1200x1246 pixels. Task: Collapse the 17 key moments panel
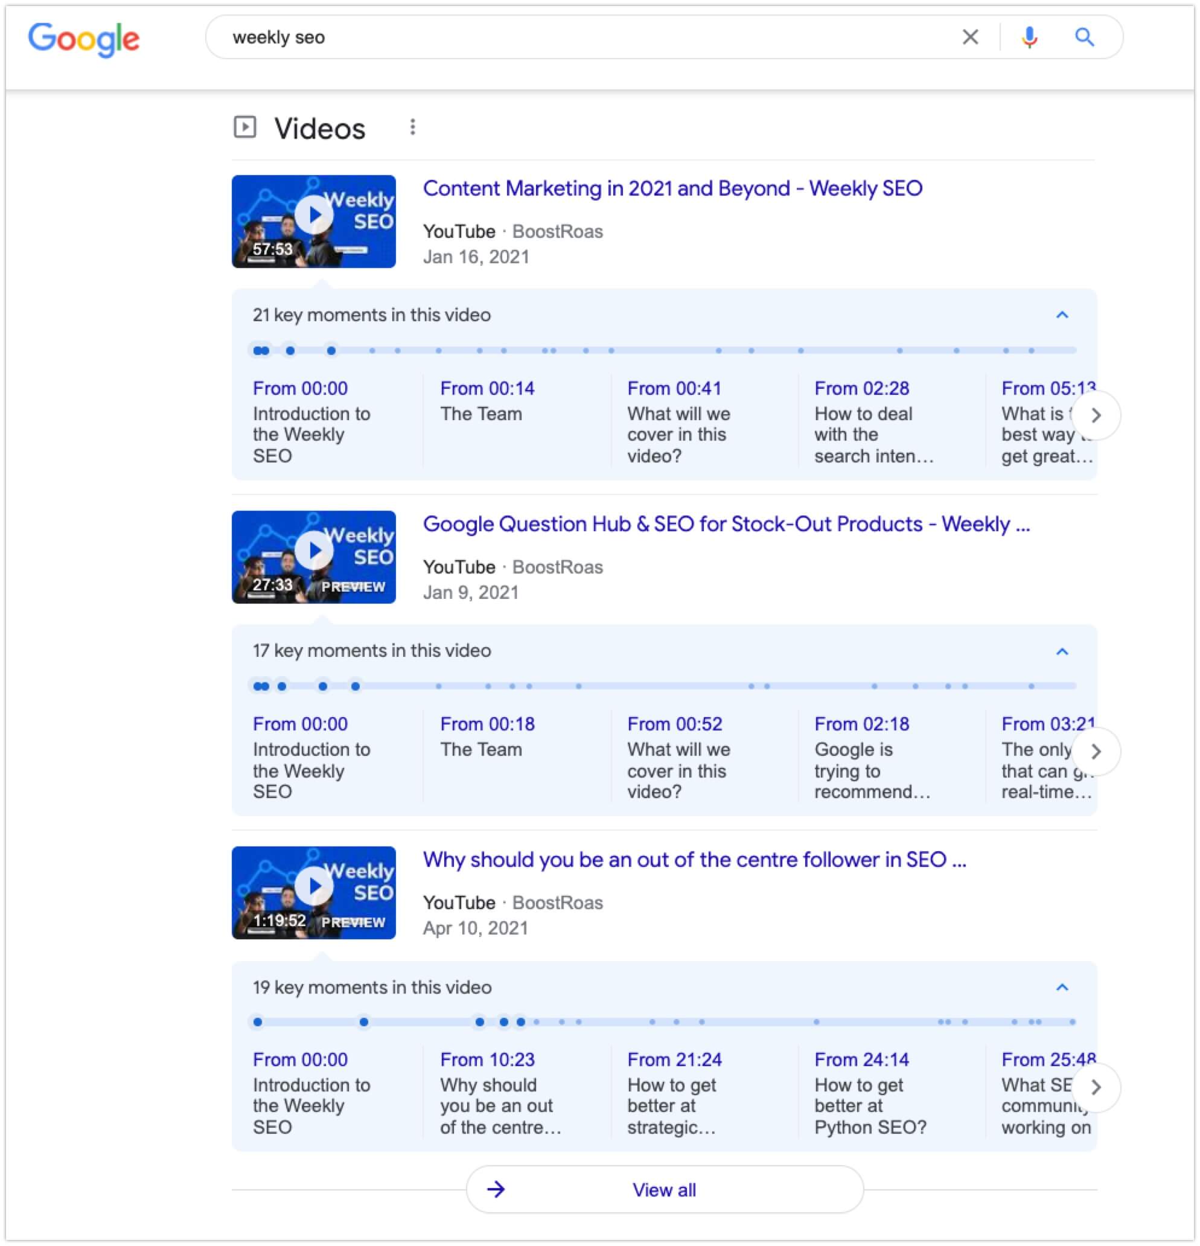[1062, 651]
